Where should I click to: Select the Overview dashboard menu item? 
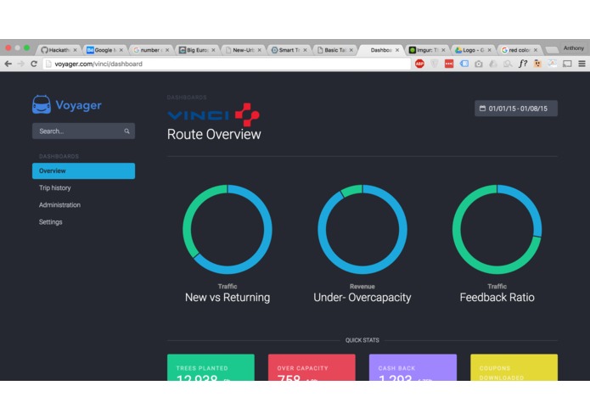pyautogui.click(x=83, y=171)
